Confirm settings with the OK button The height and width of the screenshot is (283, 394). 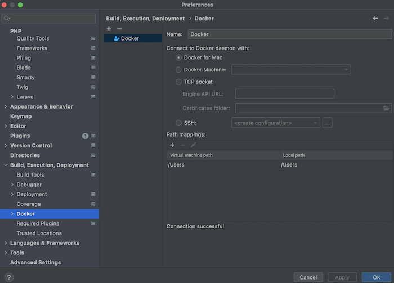tap(377, 277)
